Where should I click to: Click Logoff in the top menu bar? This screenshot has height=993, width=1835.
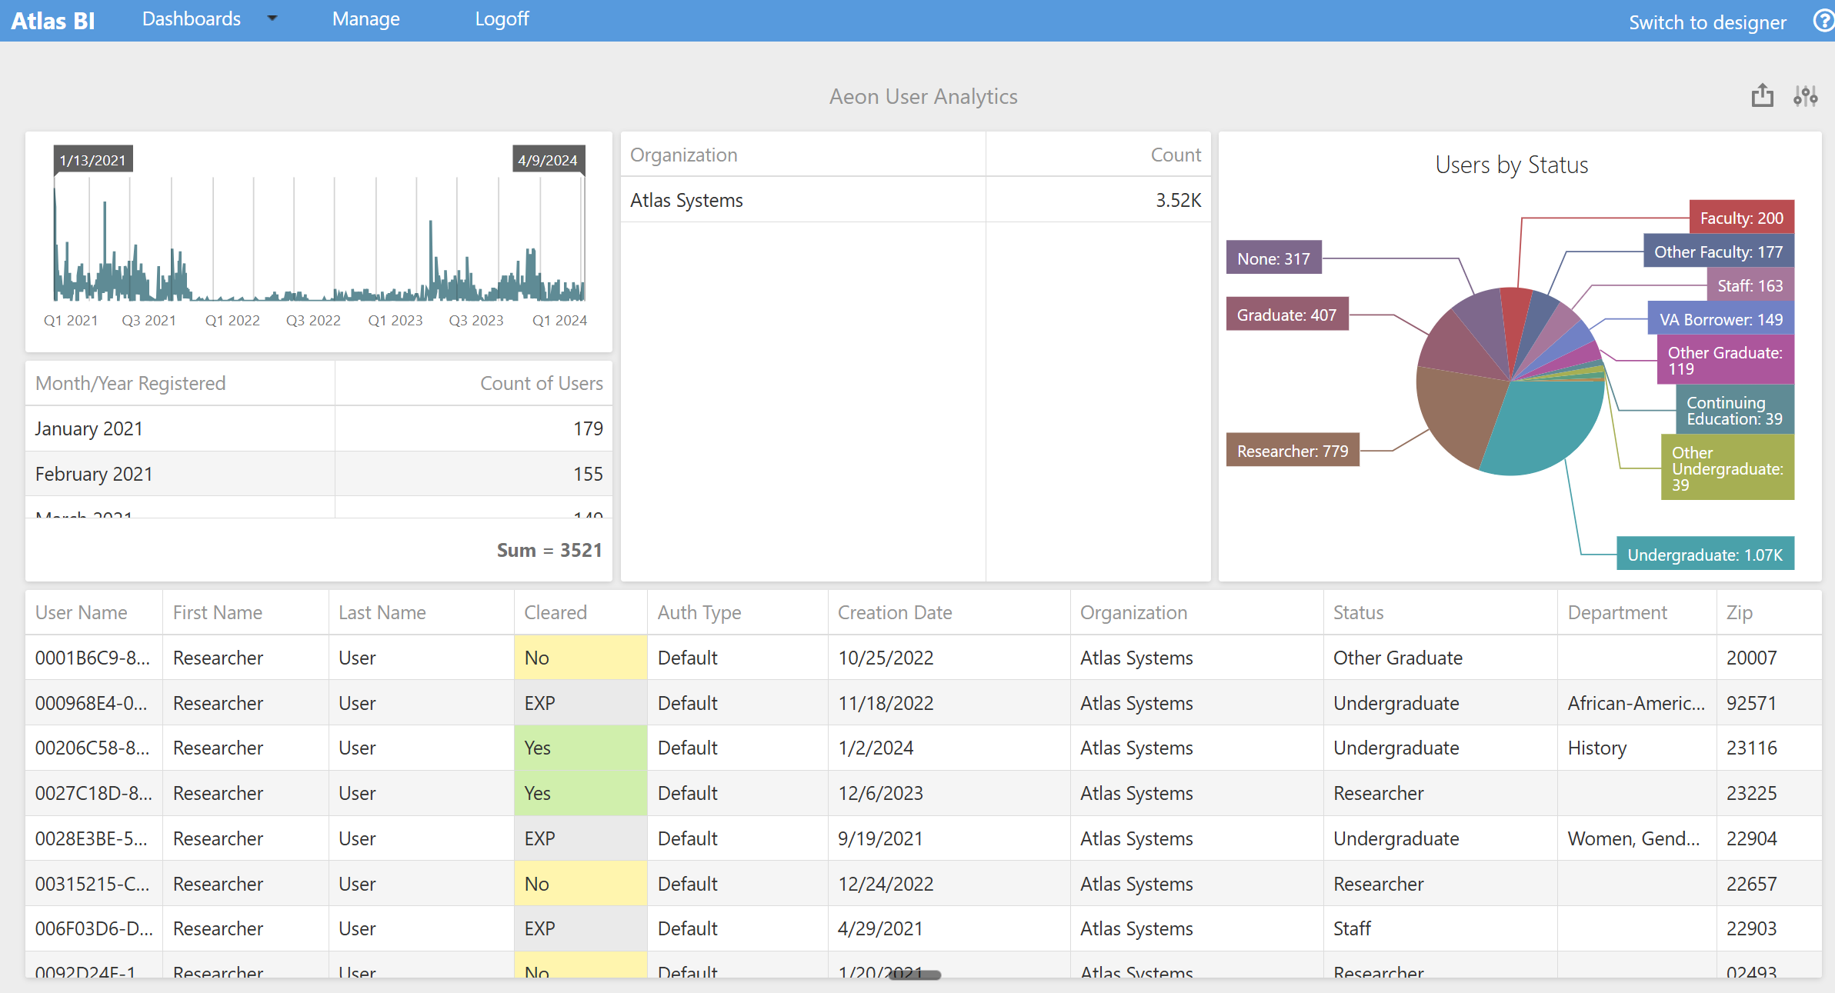pyautogui.click(x=502, y=18)
